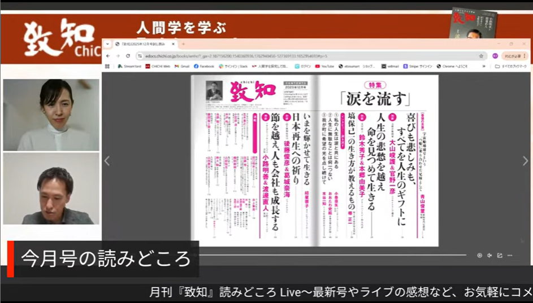This screenshot has width=533, height=303.
Task: Open the YouTube bookmark
Action: [x=327, y=66]
